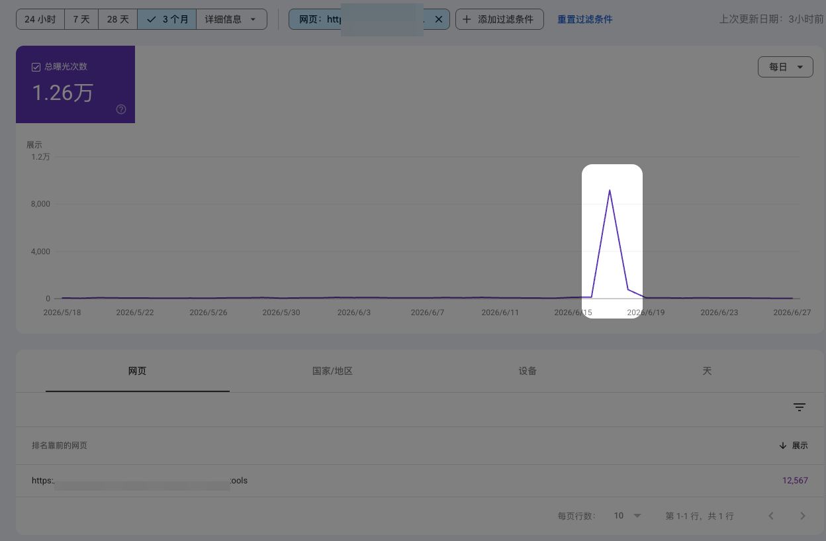Viewport: 826px width, 541px height.
Task: Switch to the 国家/地区 tab
Action: (x=332, y=371)
